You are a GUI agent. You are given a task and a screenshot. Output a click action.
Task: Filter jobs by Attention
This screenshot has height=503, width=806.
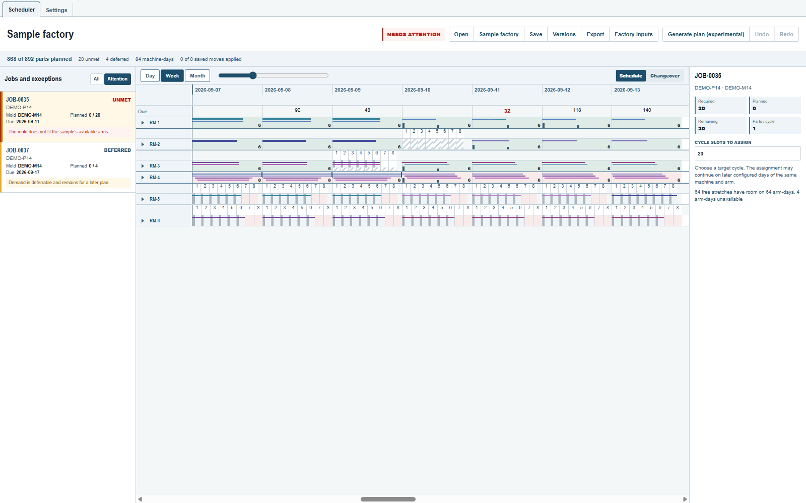tap(117, 79)
